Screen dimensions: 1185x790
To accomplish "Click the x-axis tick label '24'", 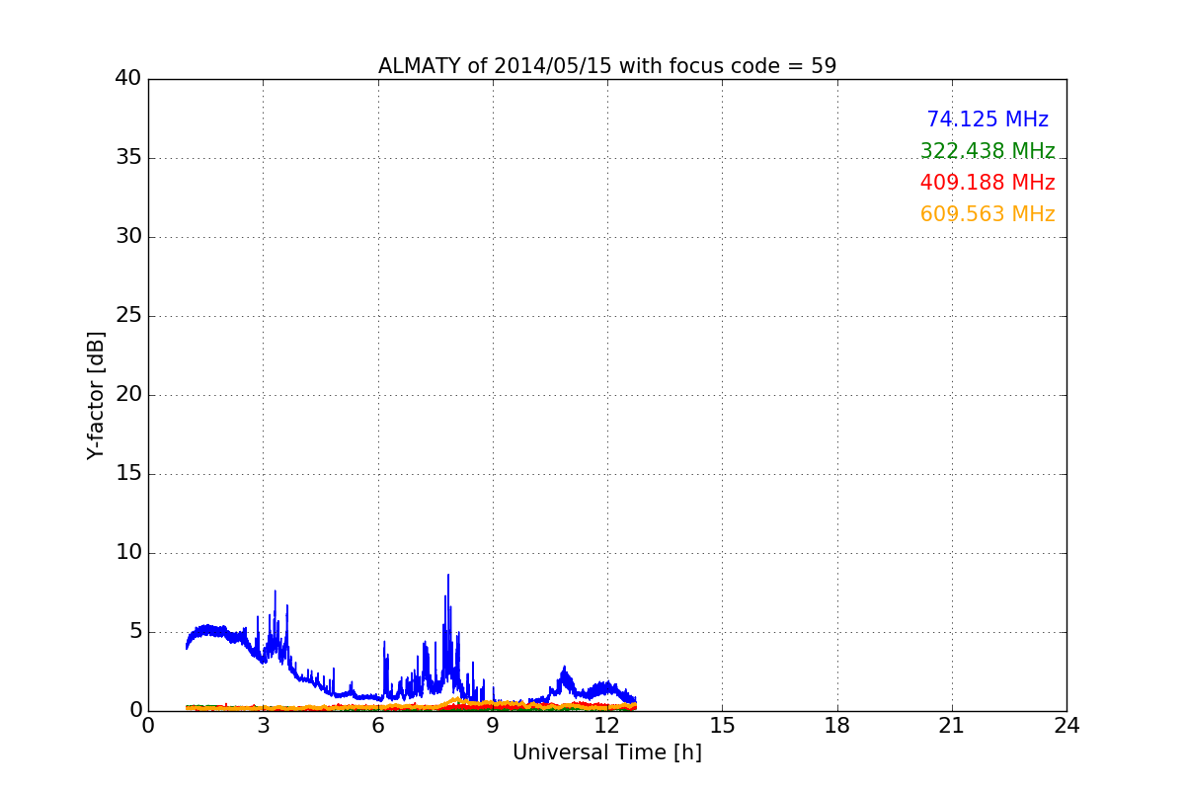I will coord(1066,726).
